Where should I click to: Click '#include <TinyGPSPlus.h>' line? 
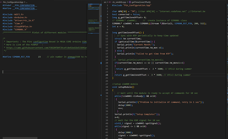click(17, 26)
